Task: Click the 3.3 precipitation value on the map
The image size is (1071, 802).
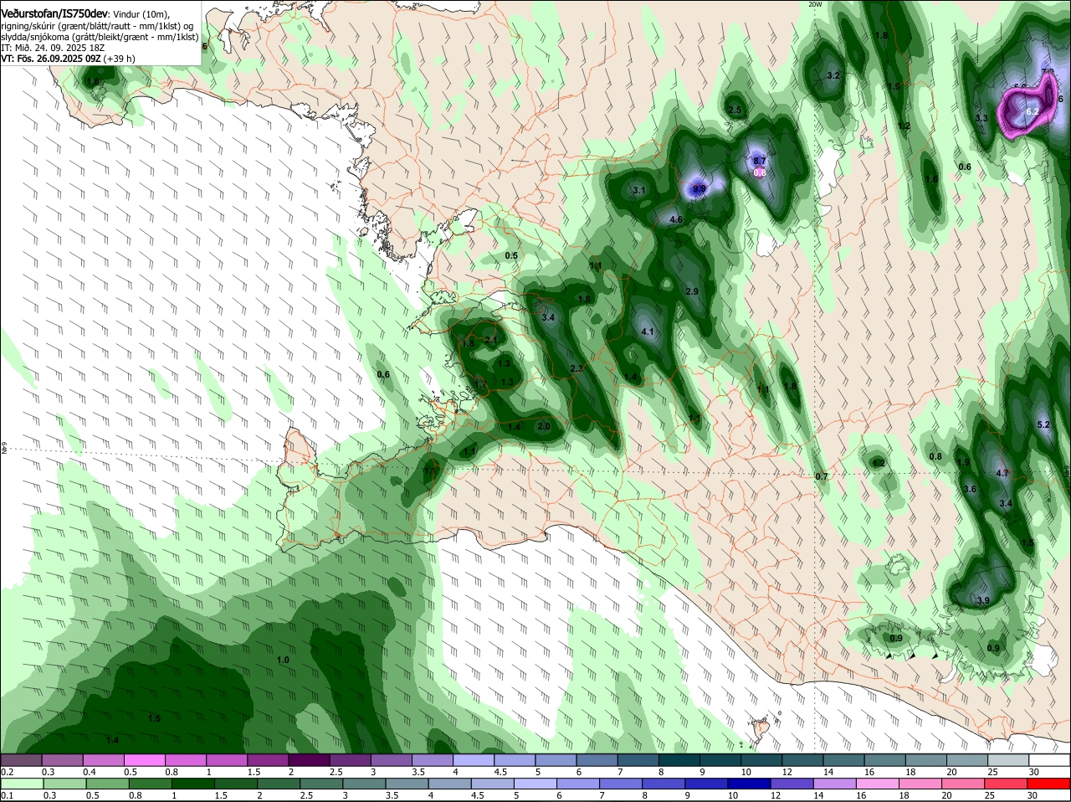Action: click(981, 119)
